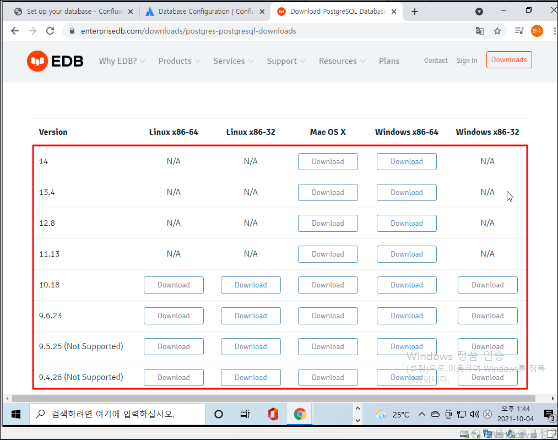The image size is (558, 440).
Task: Open the Plans page
Action: [x=389, y=61]
